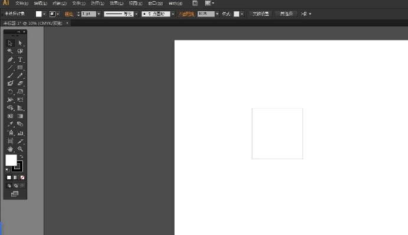408x235 pixels.
Task: Select the Hand tool
Action: coord(10,149)
